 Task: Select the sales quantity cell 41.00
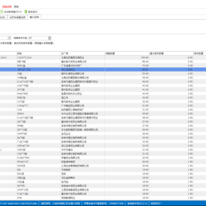(x=127, y=90)
